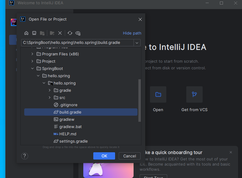Screen dimensions: 242x178
Task: Expand the Program Files (x86) folder
Action: pyautogui.click(x=32, y=54)
